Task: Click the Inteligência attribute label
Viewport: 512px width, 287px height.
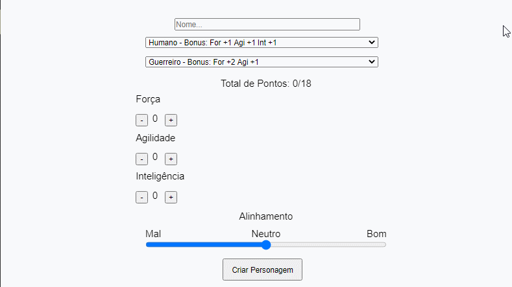Action: [x=160, y=176]
